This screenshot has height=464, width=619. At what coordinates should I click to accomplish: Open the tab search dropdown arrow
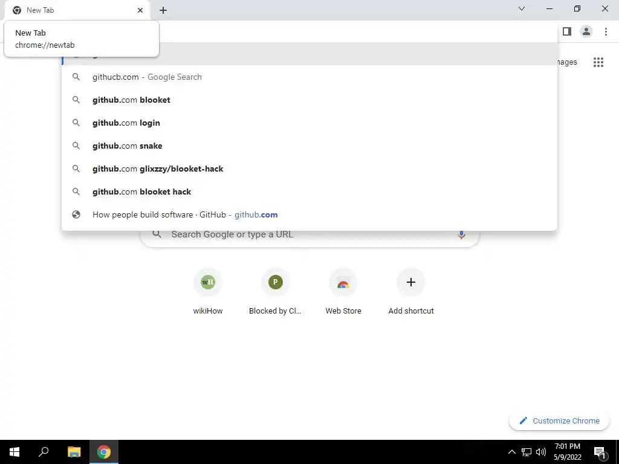point(522,8)
